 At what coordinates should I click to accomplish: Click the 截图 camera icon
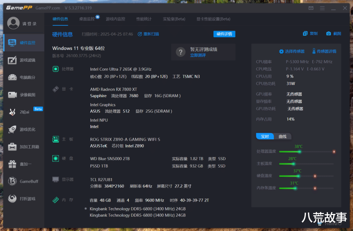[x=328, y=34]
